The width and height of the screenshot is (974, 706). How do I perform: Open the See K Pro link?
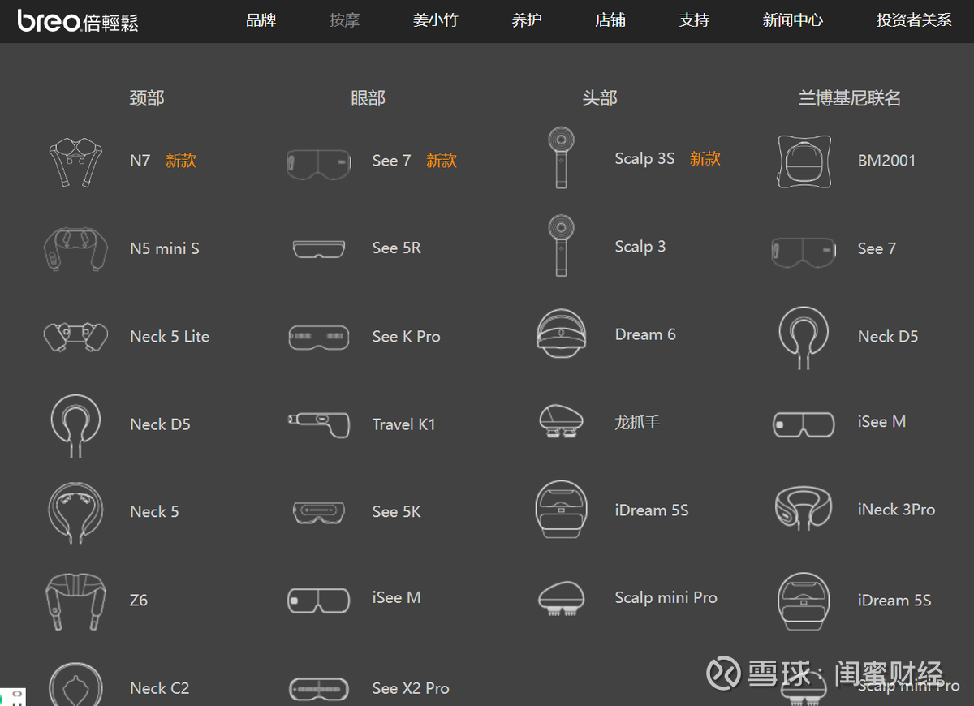tap(407, 336)
